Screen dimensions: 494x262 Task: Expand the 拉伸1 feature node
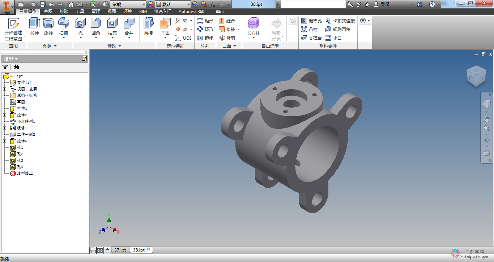(4, 108)
